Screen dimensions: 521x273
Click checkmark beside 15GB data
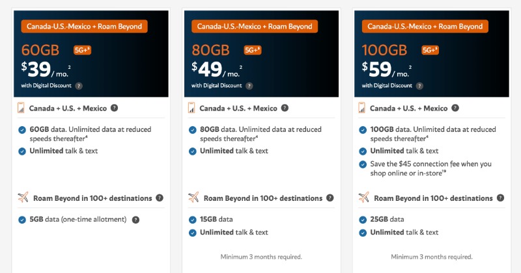192,220
